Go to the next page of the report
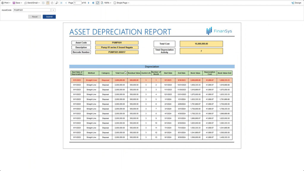This screenshot has width=304, height=171. 88,3
